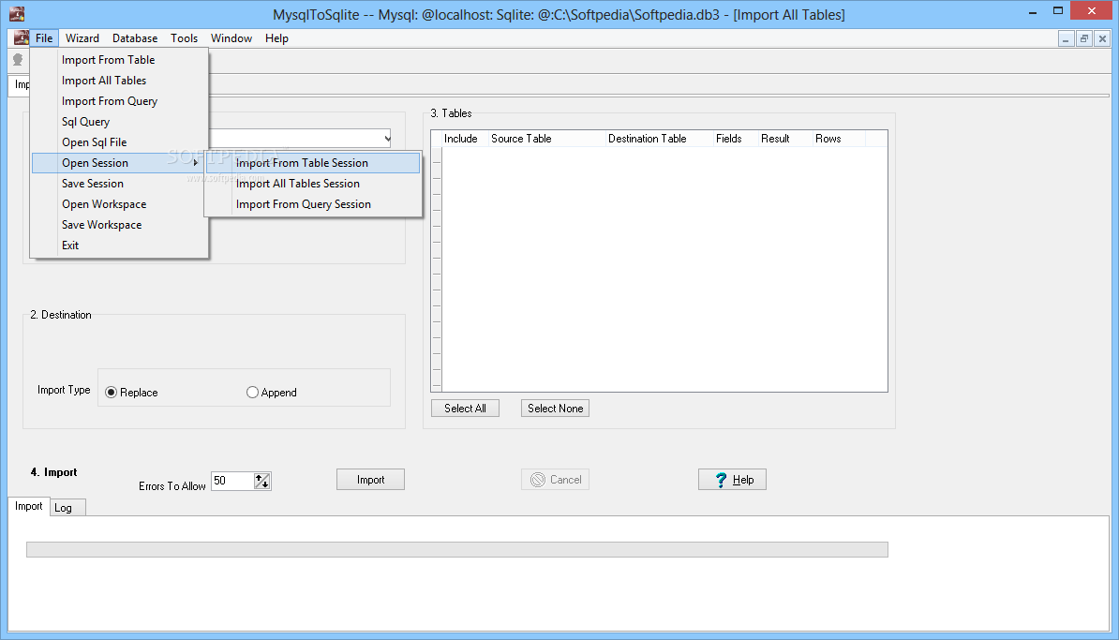
Task: Click the toolbar icon below the menu bar
Action: 18,60
